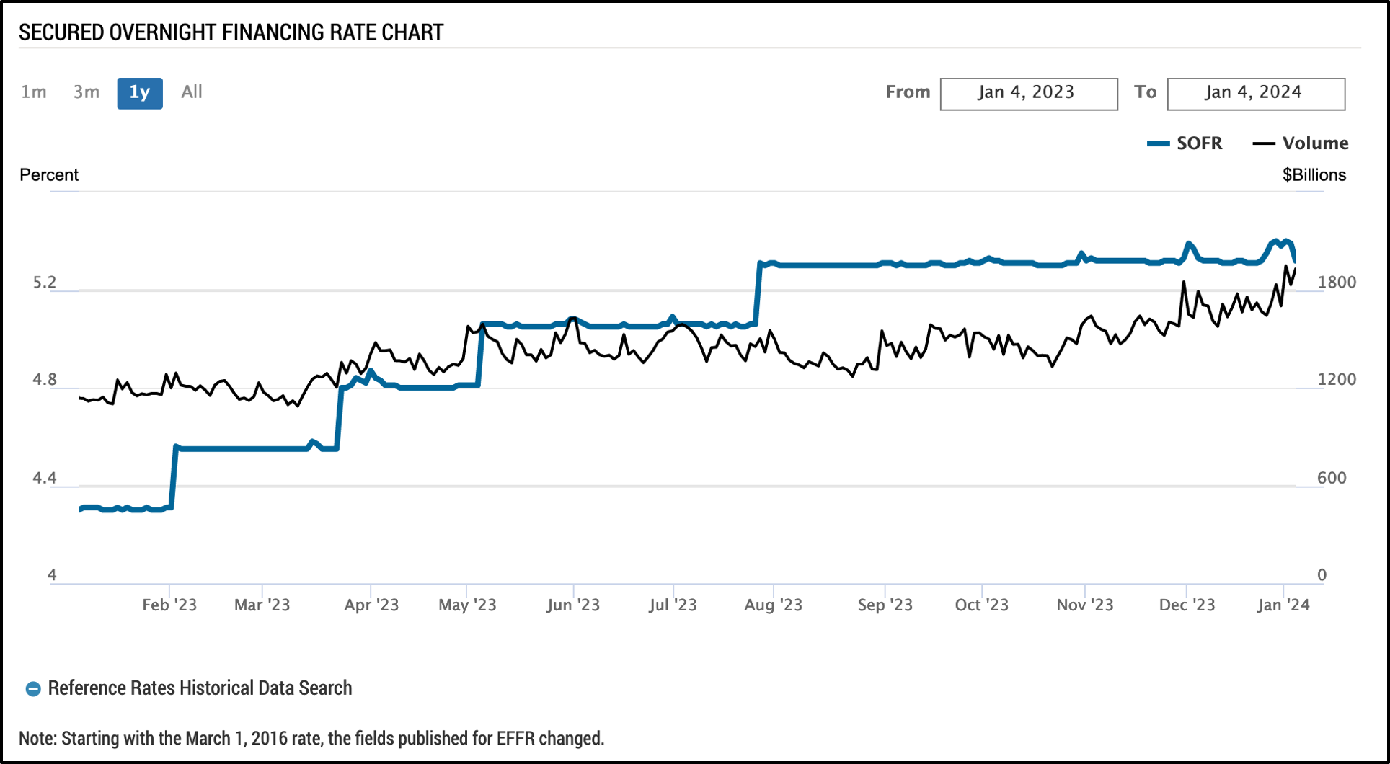Select the 1y time range button

pyautogui.click(x=140, y=93)
